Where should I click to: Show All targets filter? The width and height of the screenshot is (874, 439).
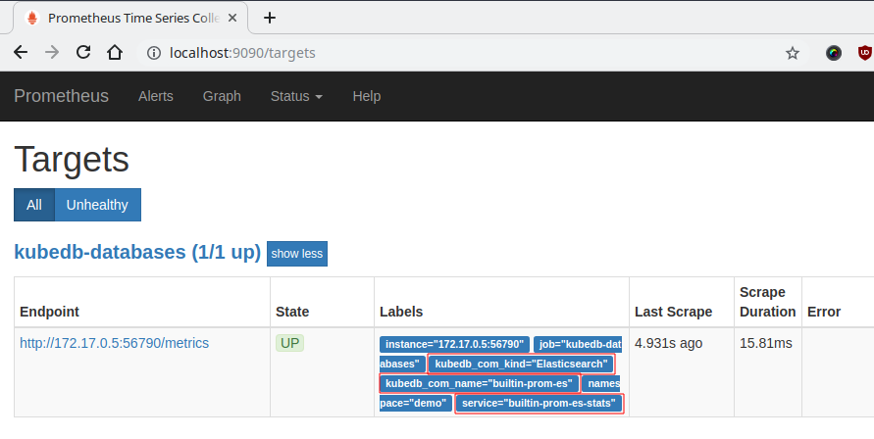34,205
